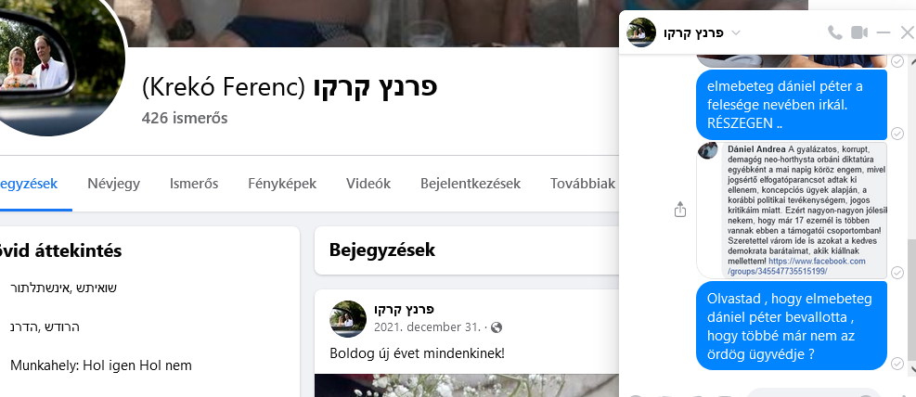Viewport: 916px width, 397px height.
Task: Start a voice call in chat
Action: pos(835,32)
